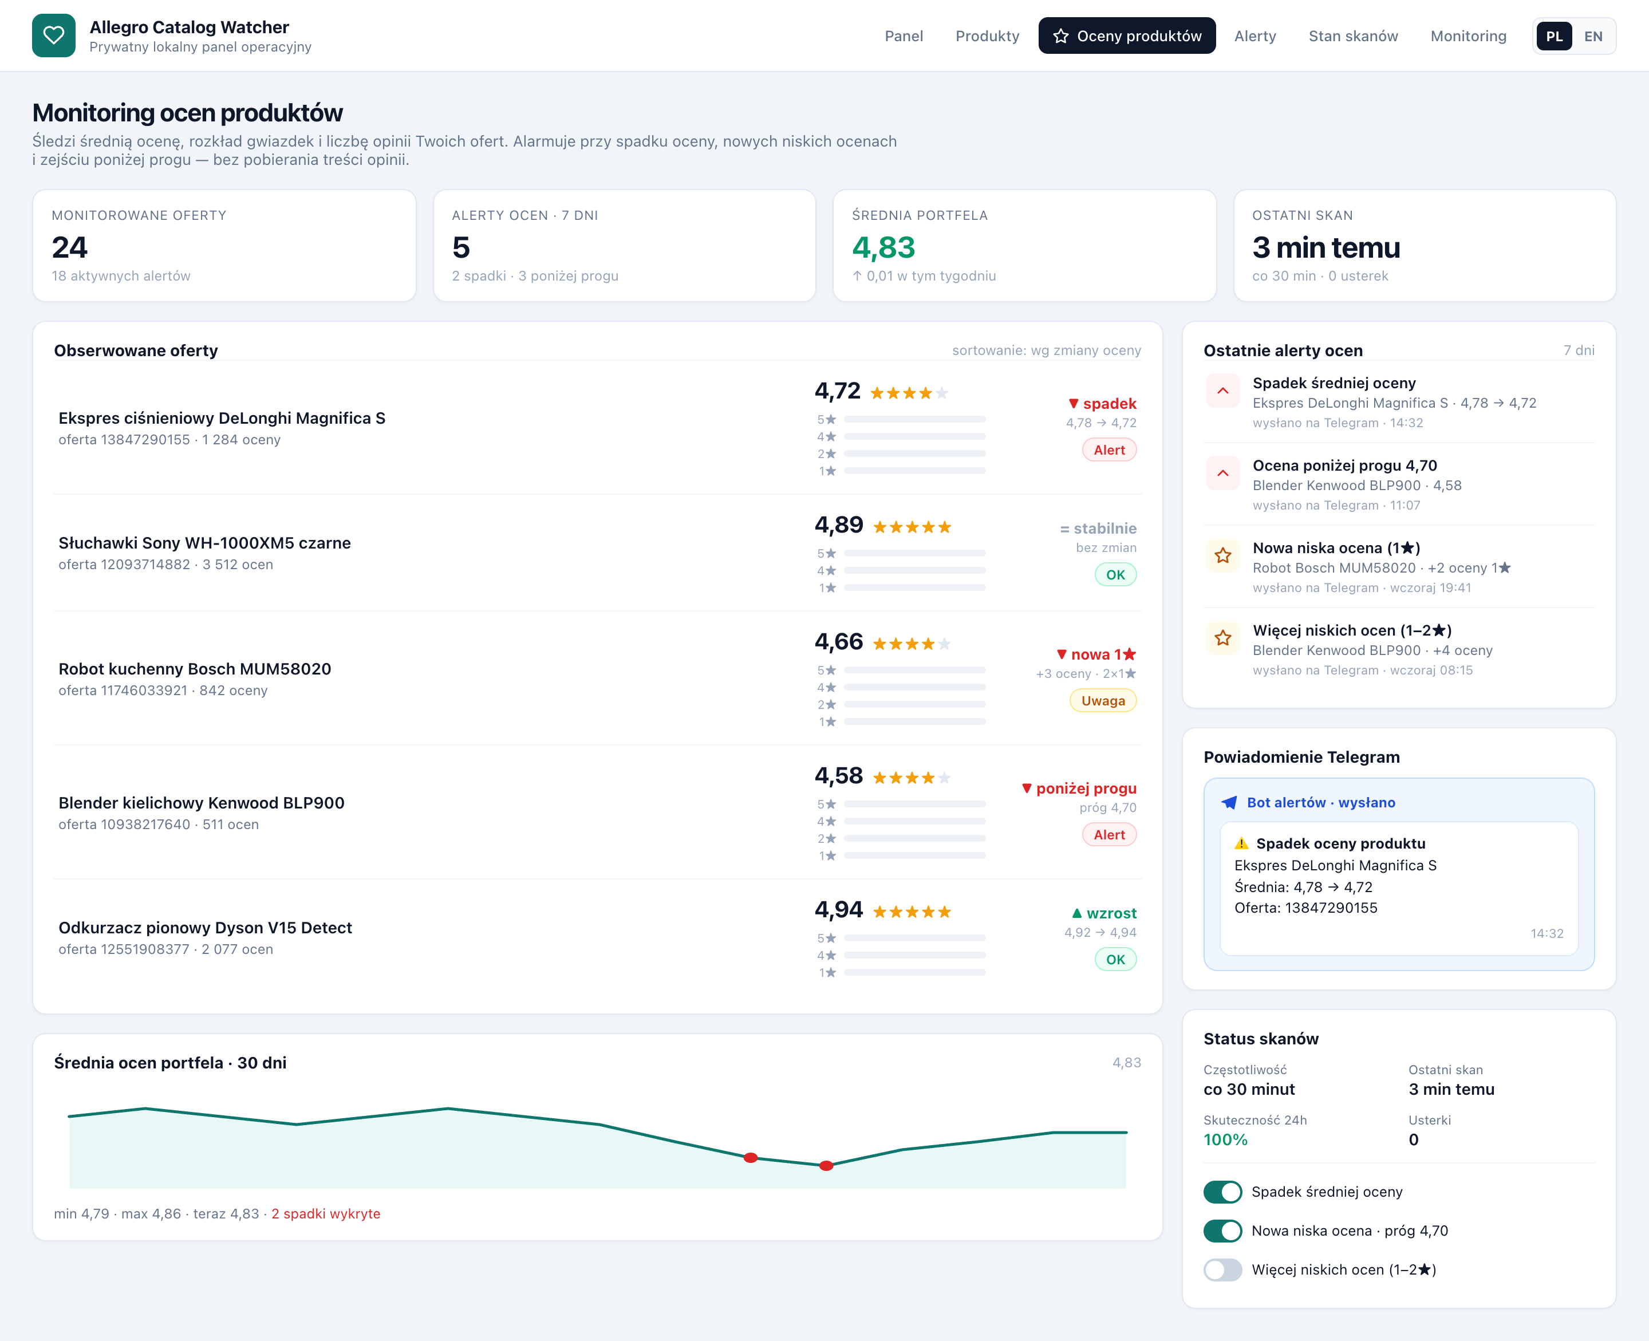Click Alert badge for DeLonghi Magnifica S
Image resolution: width=1649 pixels, height=1341 pixels.
click(x=1109, y=451)
